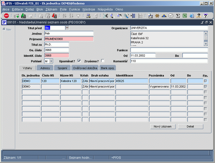Open the Nápověda menu
Image resolution: width=215 pixels, height=163 pixels.
coord(105,9)
